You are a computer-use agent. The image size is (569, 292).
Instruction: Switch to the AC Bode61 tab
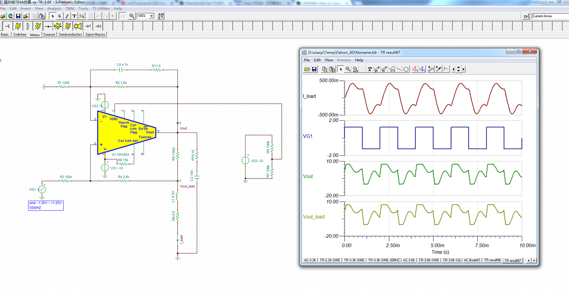(472, 260)
